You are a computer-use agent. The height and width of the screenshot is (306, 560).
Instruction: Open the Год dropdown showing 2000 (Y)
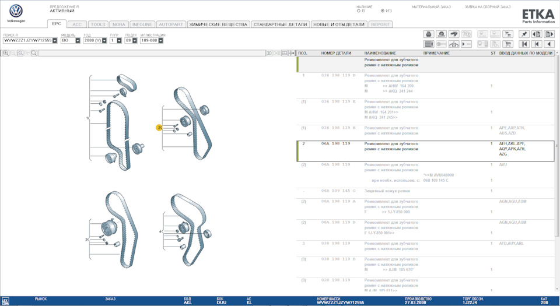(x=104, y=41)
